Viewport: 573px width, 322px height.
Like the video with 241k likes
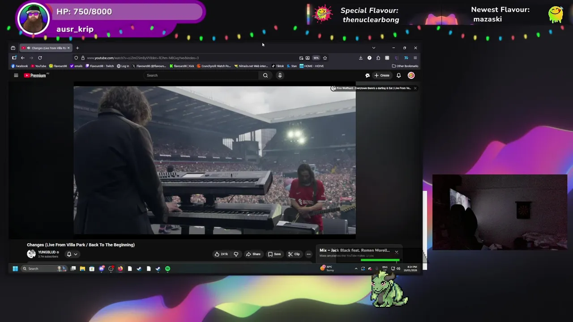click(x=221, y=254)
